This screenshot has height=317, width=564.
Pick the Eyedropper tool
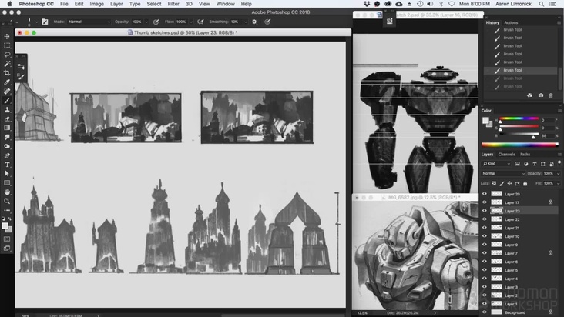point(8,82)
